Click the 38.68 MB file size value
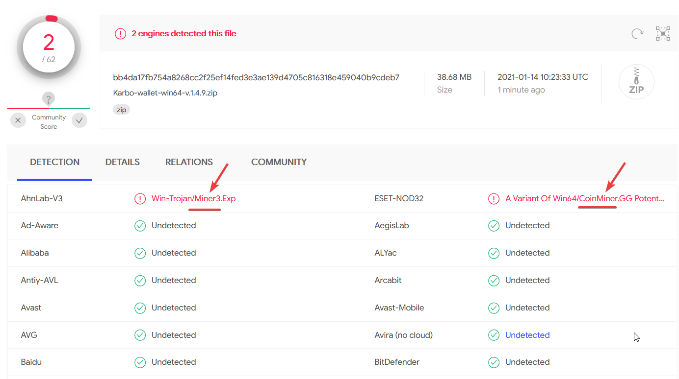Screen dimensions: 679x379 [454, 77]
